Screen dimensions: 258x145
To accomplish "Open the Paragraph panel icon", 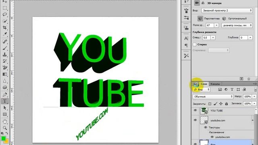I will 186,45.
